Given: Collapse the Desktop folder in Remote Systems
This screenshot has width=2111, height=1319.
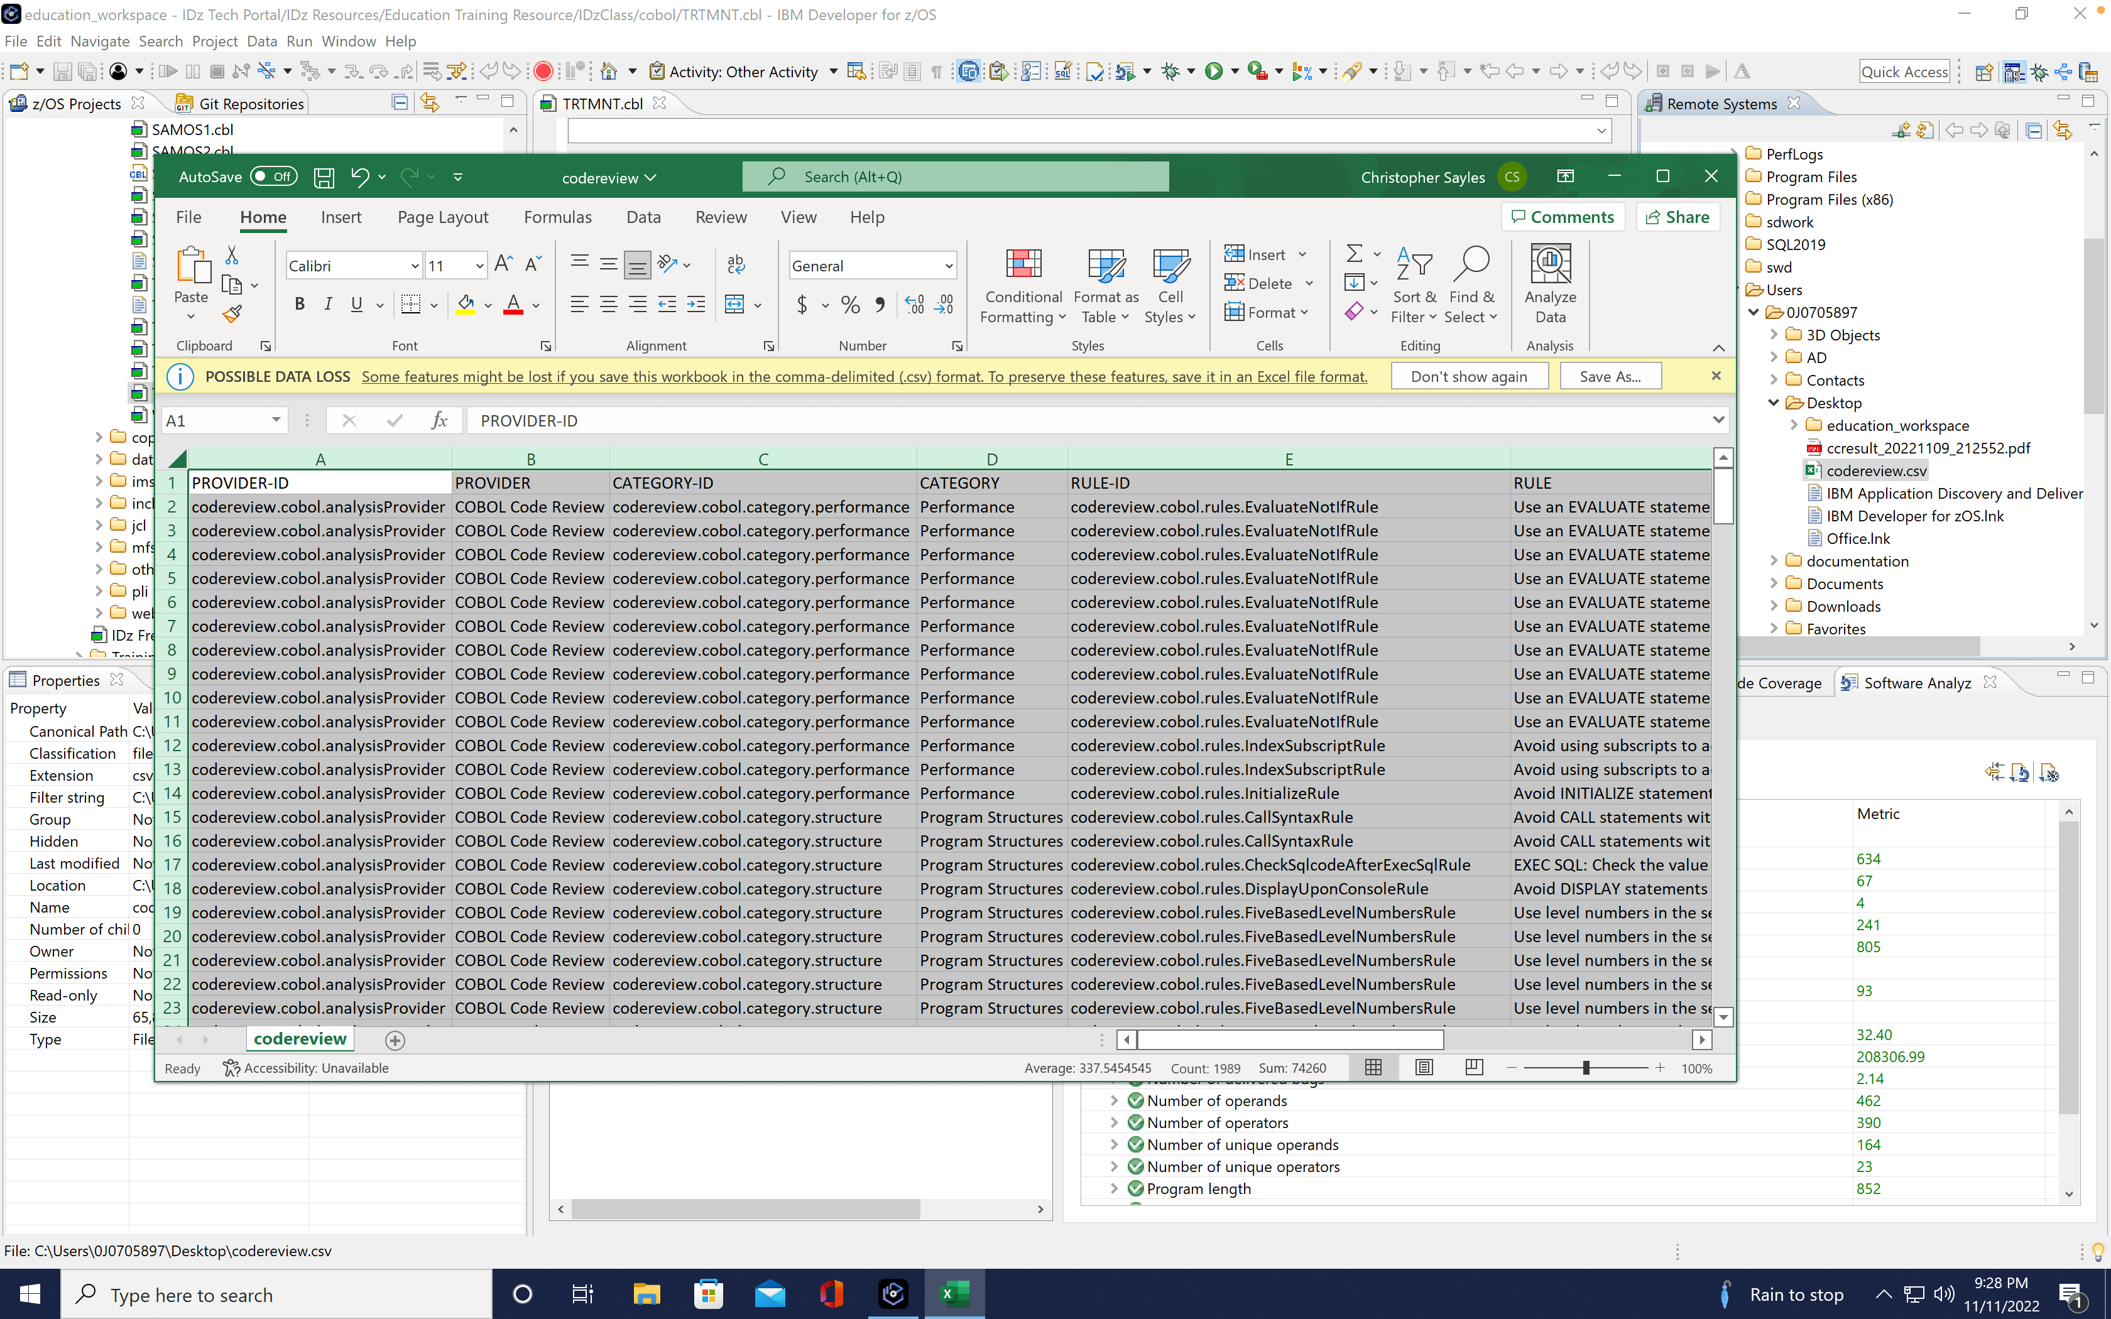Looking at the screenshot, I should (1774, 402).
